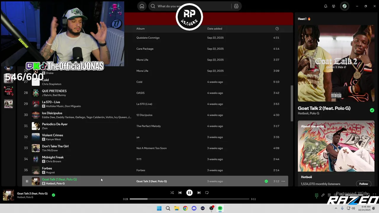Open more options for Goat Talk 2 row
This screenshot has height=213, width=379.
[283, 181]
